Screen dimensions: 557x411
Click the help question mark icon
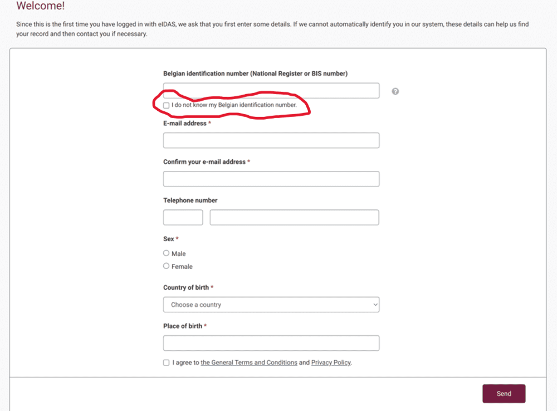pos(395,91)
